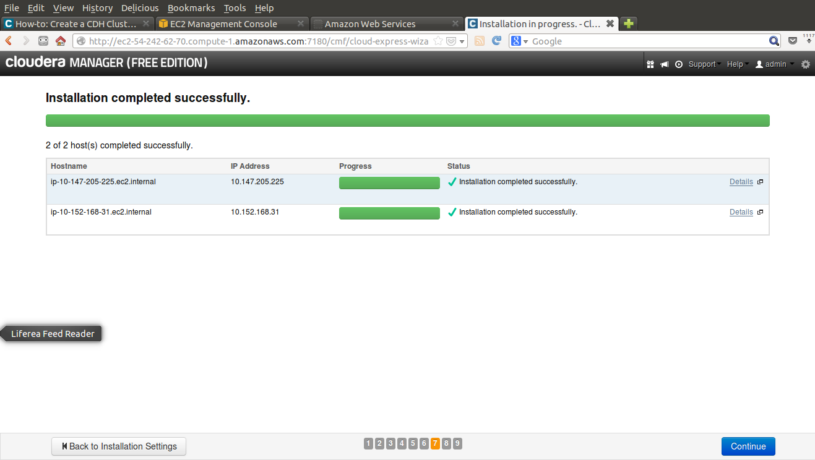Click the Status column header
This screenshot has height=460, width=815.
click(x=459, y=166)
